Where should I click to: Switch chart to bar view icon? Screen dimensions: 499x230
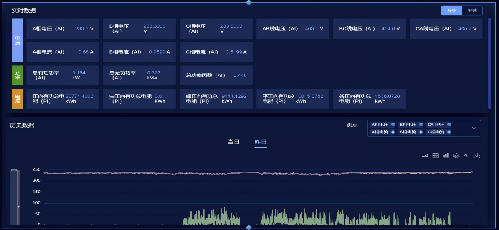(x=446, y=156)
